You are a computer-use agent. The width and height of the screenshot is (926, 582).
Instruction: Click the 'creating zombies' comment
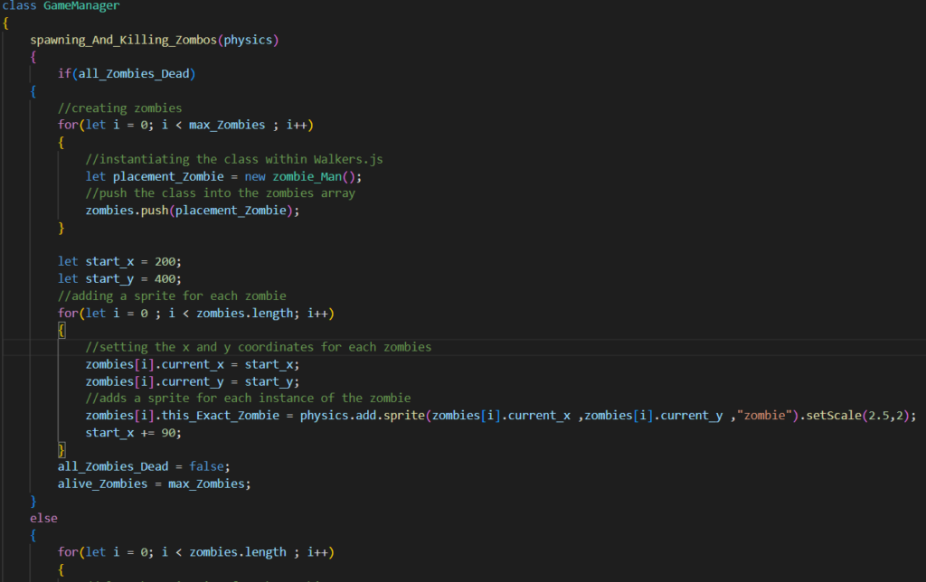click(120, 108)
